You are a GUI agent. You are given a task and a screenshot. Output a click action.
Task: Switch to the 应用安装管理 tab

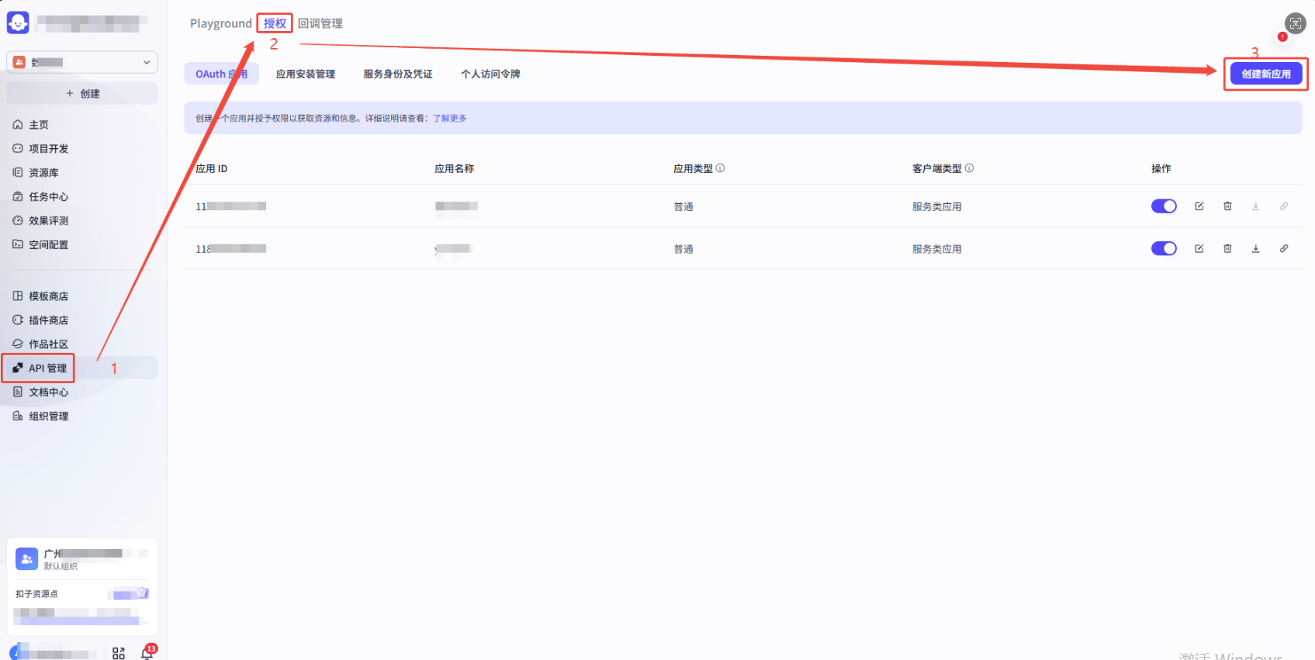[306, 74]
